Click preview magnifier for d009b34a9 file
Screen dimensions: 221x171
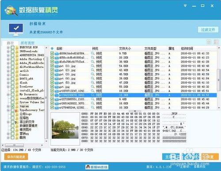click(x=93, y=53)
